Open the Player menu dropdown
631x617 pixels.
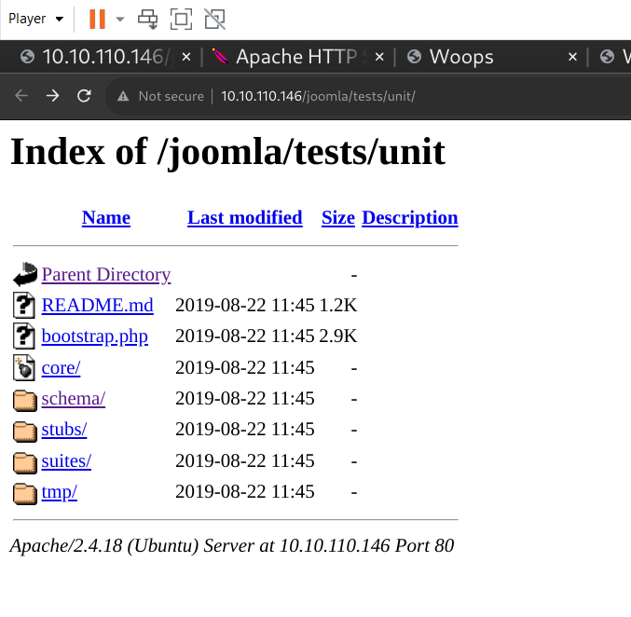click(36, 19)
